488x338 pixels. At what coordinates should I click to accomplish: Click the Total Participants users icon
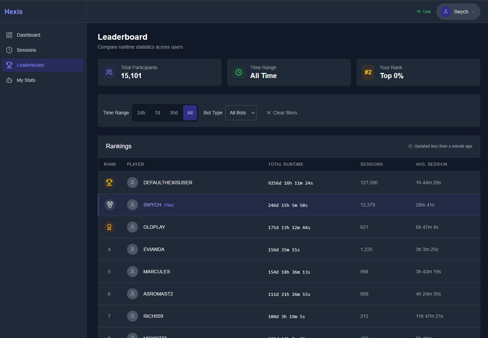click(109, 72)
